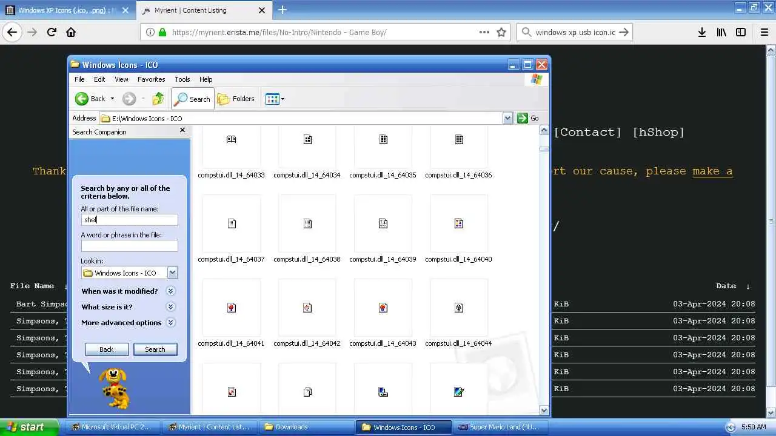This screenshot has width=776, height=436.
Task: Click the Go button beside address bar
Action: [x=528, y=118]
